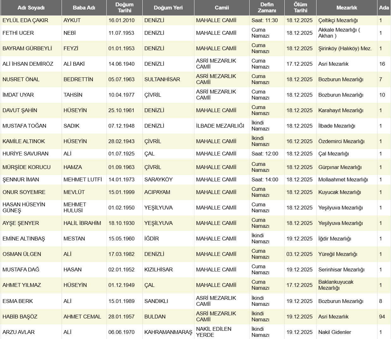Select the ŞENNUR İMAN name cell

coord(21,179)
